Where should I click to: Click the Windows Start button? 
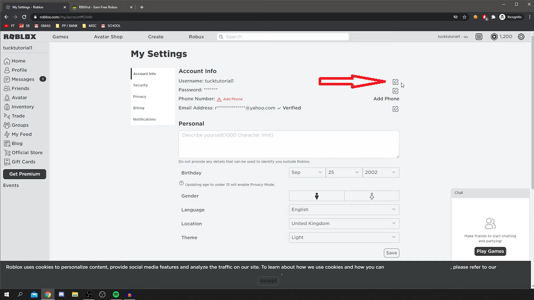click(6, 294)
